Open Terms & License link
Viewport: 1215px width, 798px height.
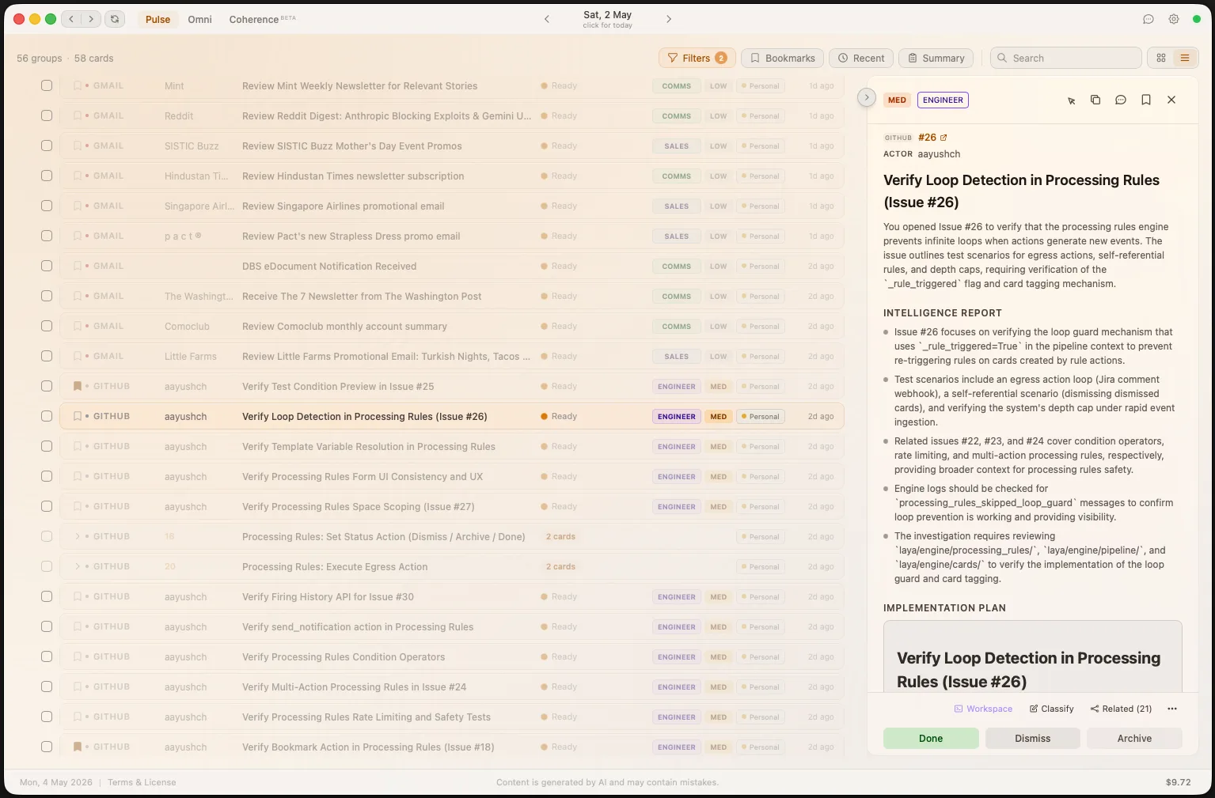(x=142, y=782)
